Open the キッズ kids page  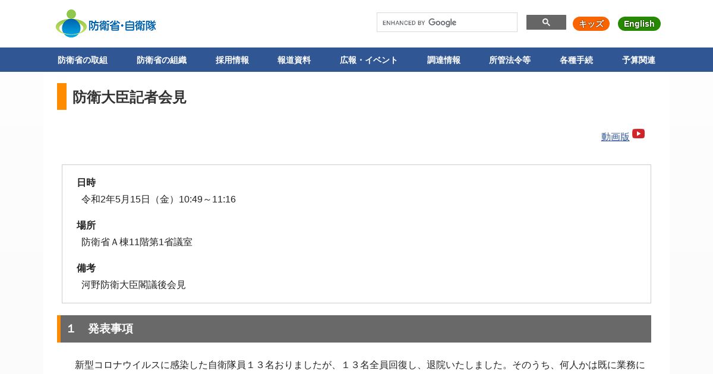[x=591, y=24]
